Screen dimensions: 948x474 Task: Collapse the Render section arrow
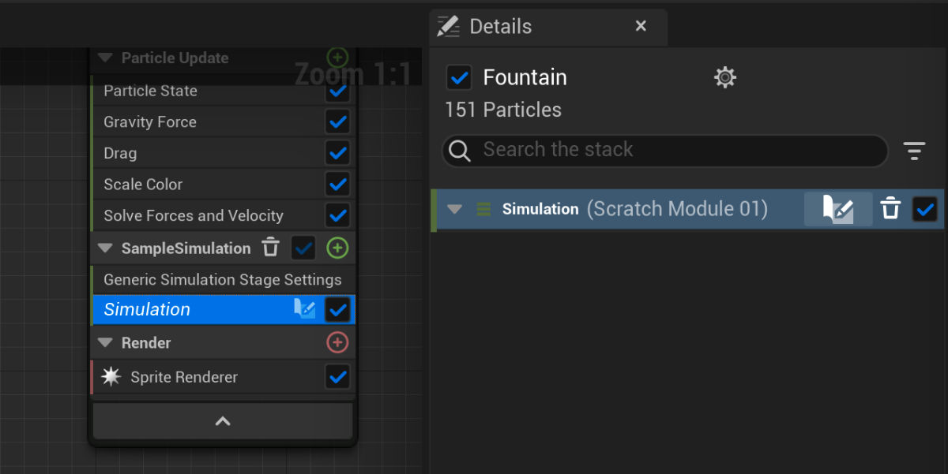pos(105,343)
